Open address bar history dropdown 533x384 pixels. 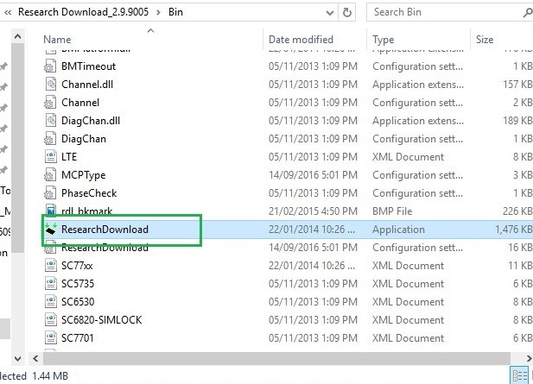pyautogui.click(x=330, y=13)
